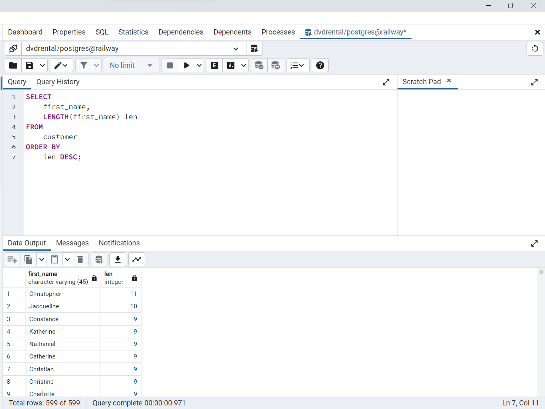
Task: Click the filter funnel icon
Action: point(84,65)
